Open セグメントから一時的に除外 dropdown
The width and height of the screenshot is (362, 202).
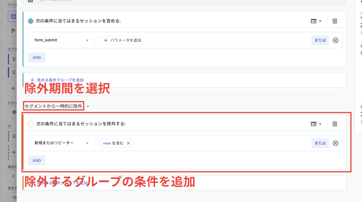(57, 106)
